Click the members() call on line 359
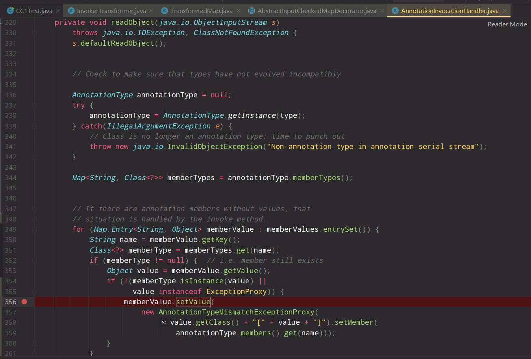Viewport: 531px width, 359px height. tap(256, 333)
